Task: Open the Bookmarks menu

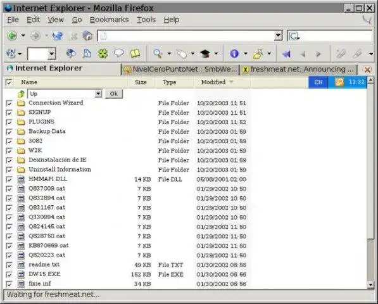Action: pyautogui.click(x=109, y=20)
